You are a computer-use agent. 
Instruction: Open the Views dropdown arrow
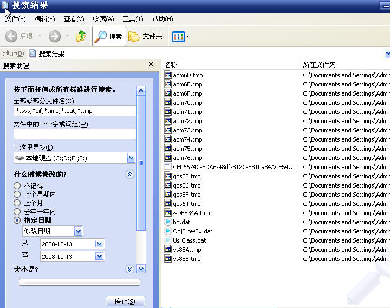pyautogui.click(x=188, y=37)
